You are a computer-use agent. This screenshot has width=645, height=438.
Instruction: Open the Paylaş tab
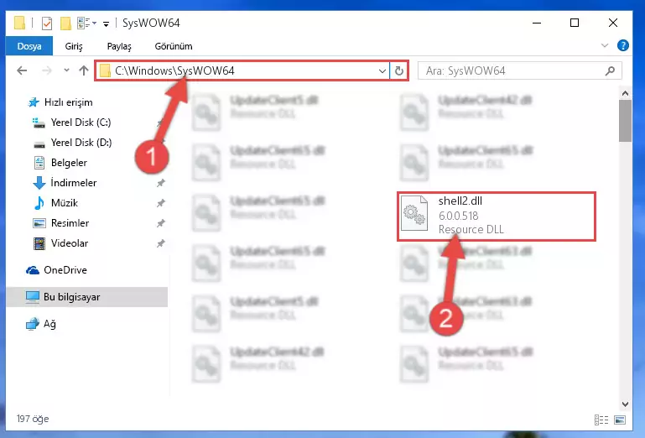coord(119,46)
